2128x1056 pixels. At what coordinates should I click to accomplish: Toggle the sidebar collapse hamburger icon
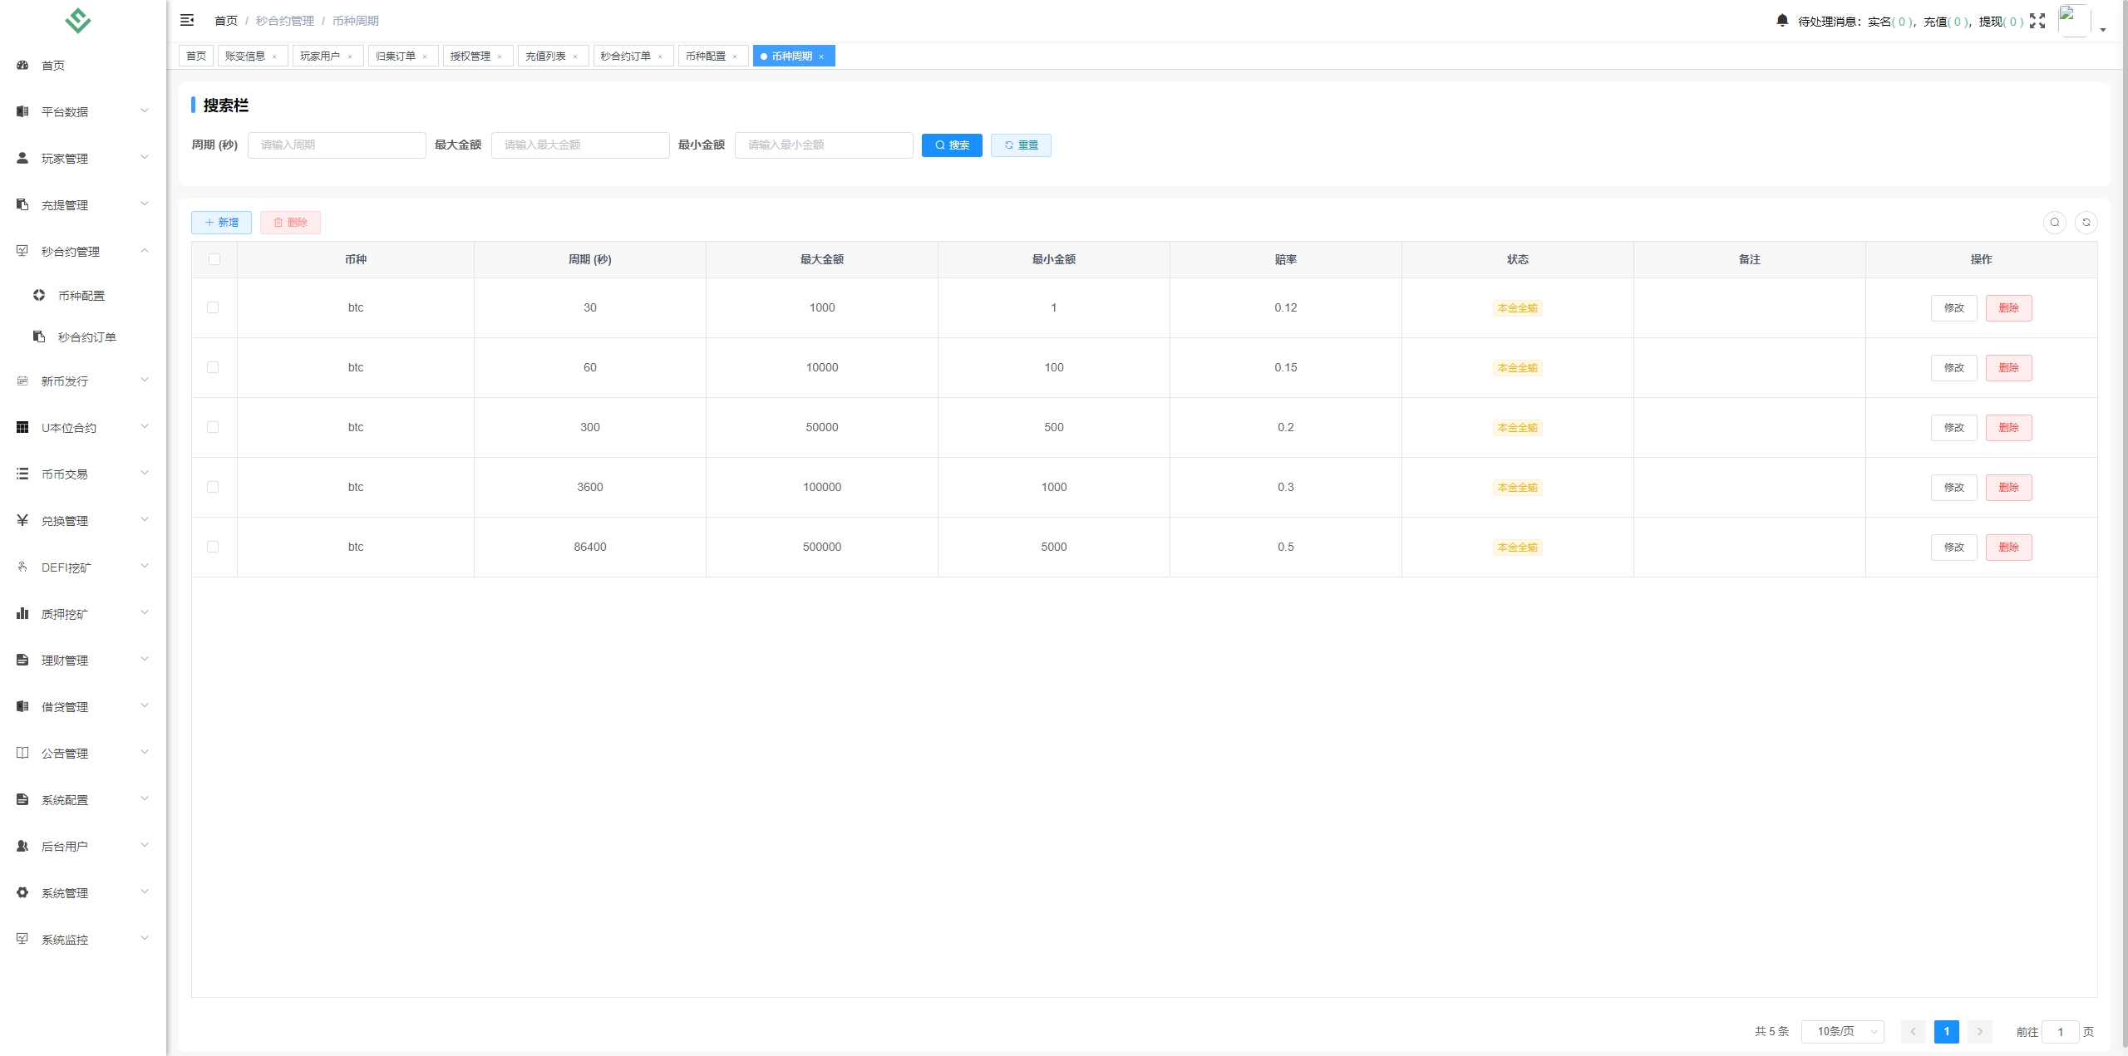point(187,20)
